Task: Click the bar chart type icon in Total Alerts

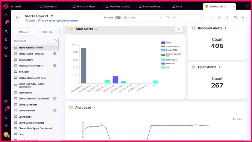Action: click(179, 29)
